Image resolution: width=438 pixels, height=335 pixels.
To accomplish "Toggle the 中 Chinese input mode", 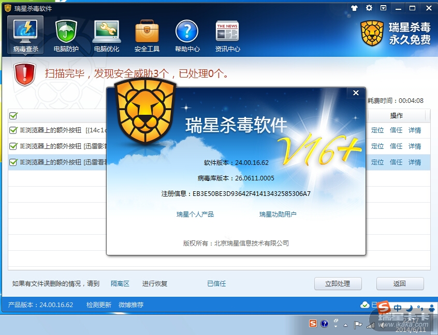I will coord(398,308).
